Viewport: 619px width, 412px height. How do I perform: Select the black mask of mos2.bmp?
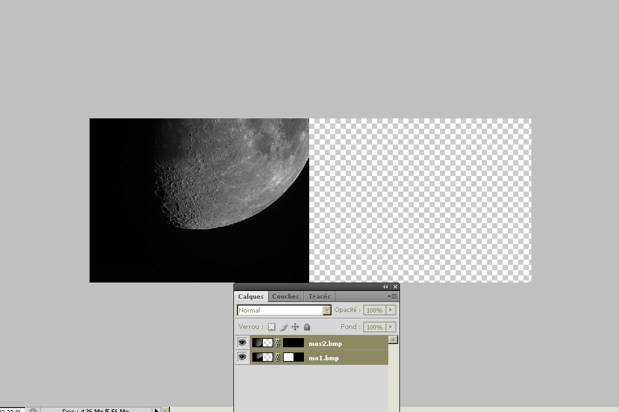point(293,343)
